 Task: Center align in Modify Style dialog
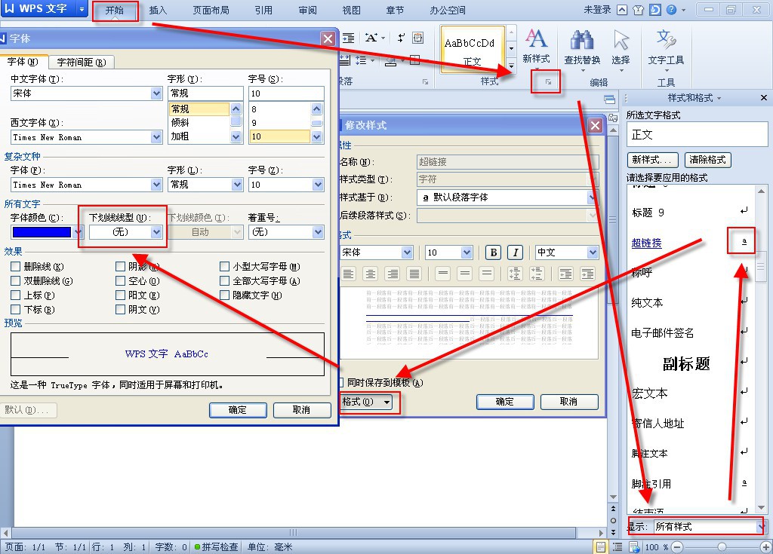370,274
